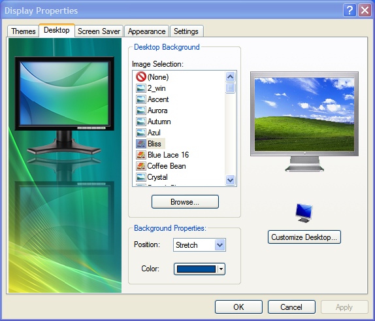
Task: Select Autumn in the image list
Action: [x=159, y=122]
